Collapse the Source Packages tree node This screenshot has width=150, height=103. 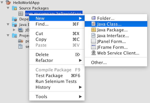[x=8, y=8]
